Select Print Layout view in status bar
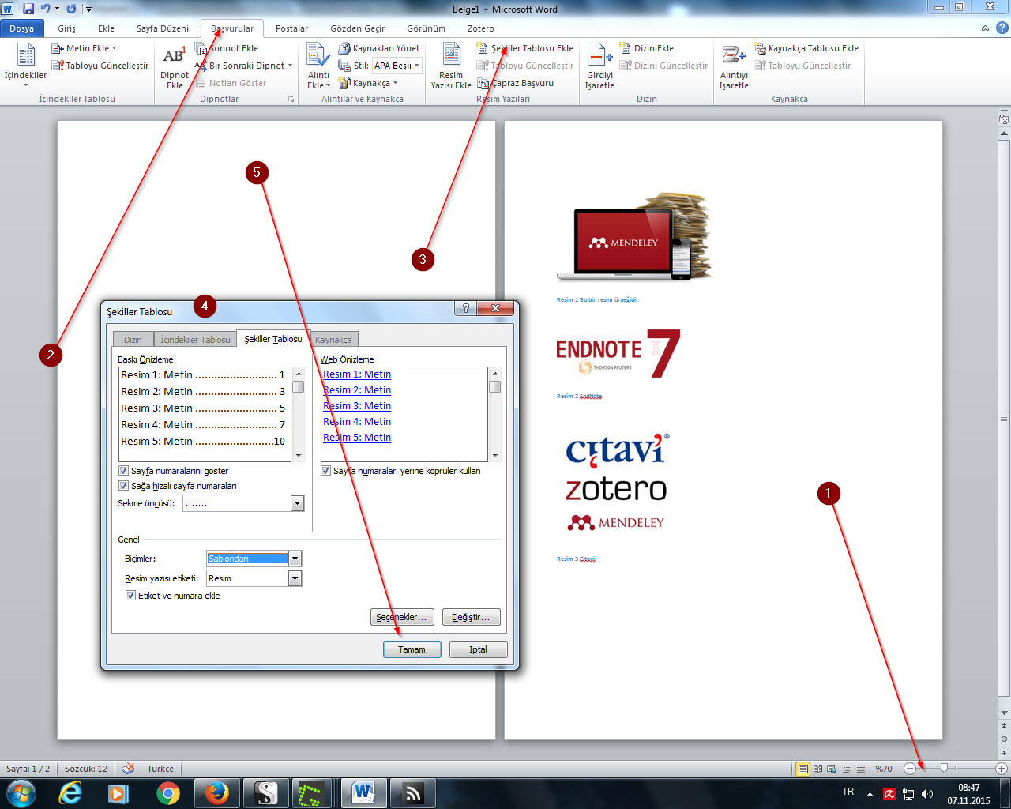The height and width of the screenshot is (809, 1011). [803, 769]
